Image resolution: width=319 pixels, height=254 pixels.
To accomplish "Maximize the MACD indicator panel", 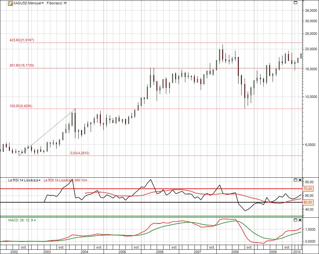I will [x=296, y=220].
